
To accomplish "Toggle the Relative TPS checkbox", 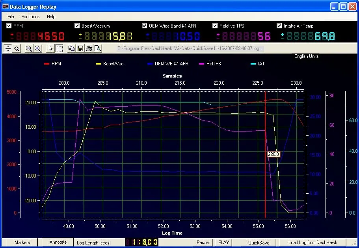I will pos(215,26).
